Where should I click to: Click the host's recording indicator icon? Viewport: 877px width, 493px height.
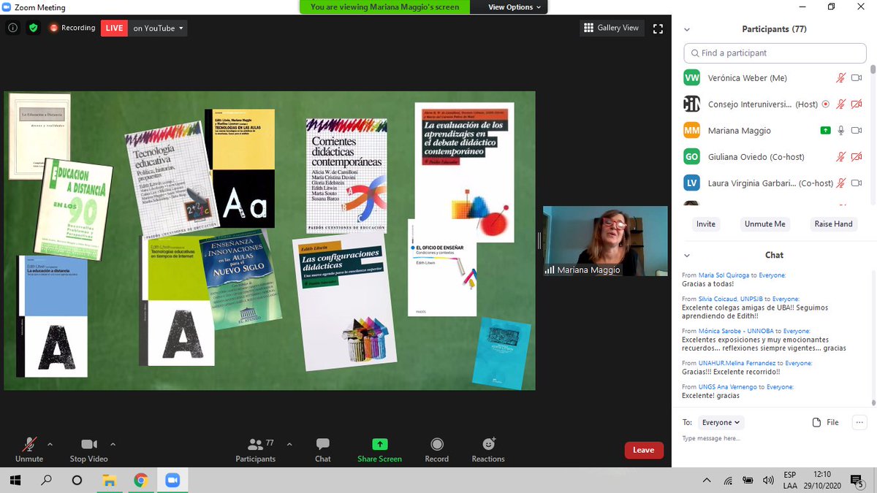[x=825, y=104]
